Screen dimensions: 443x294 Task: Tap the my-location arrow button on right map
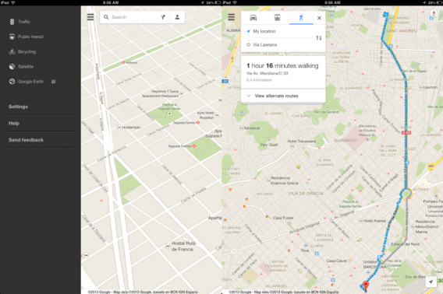(431, 282)
